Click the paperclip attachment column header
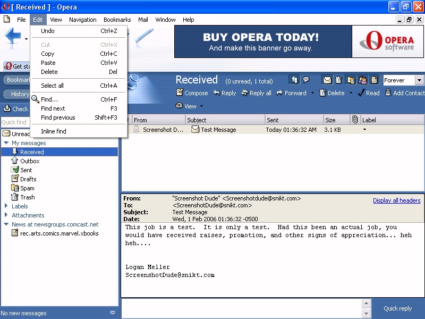 tap(355, 120)
